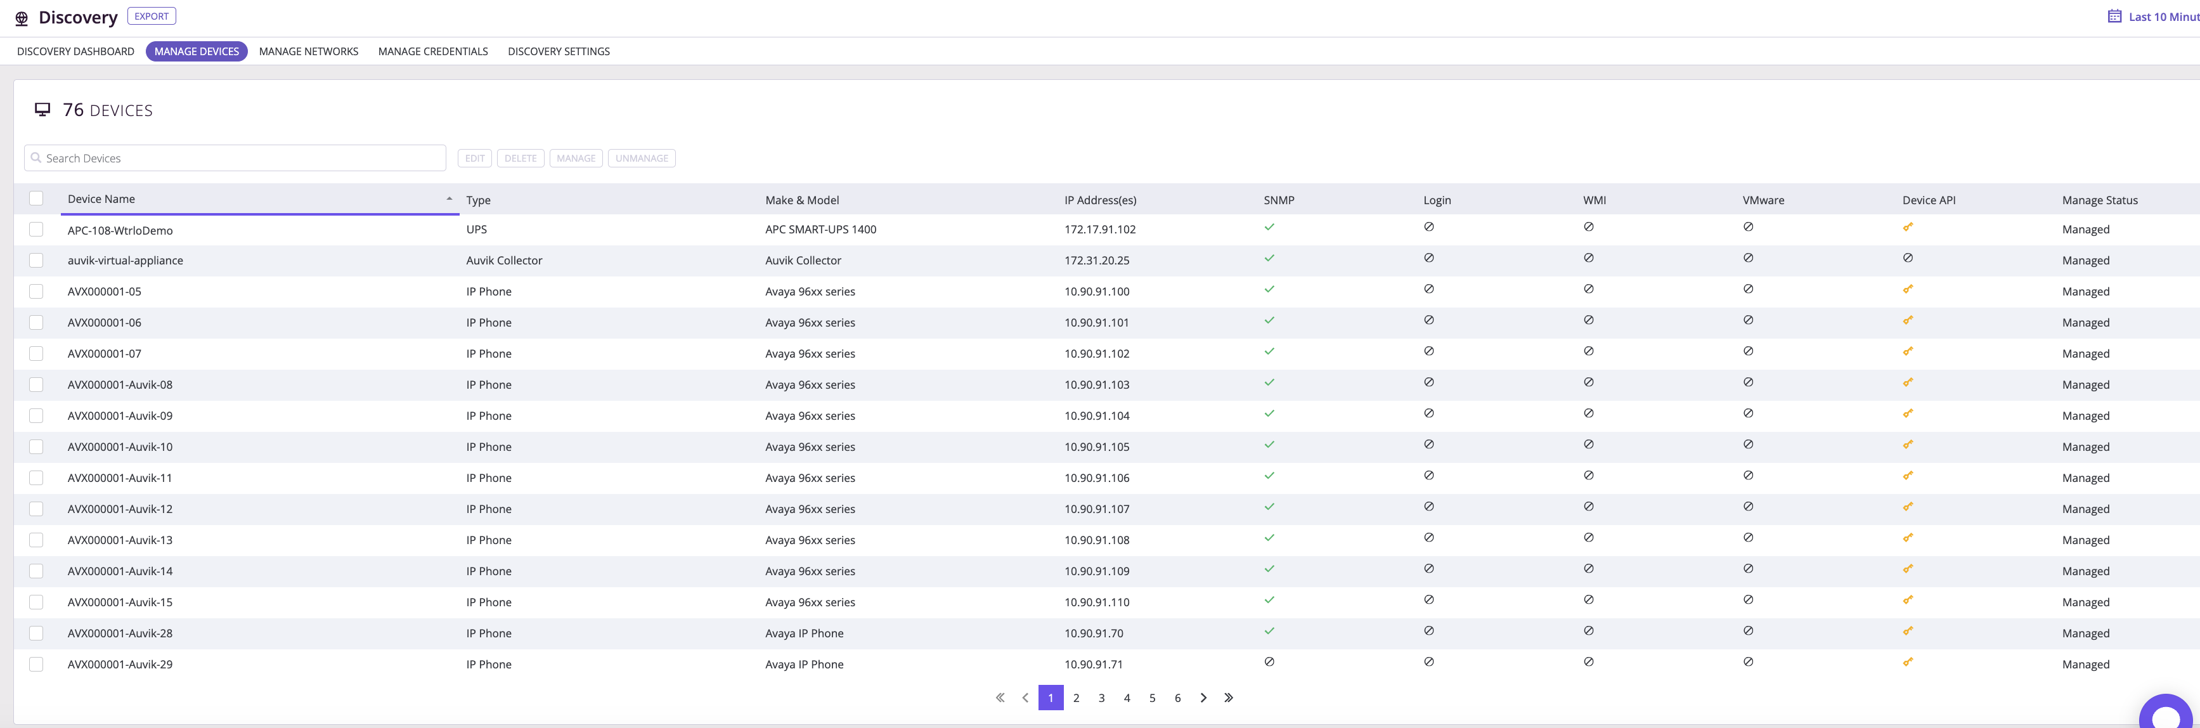Viewport: 2200px width, 728px height.
Task: Click SNMP checkmark for AVX000001-Auvik-14
Action: pyautogui.click(x=1269, y=569)
